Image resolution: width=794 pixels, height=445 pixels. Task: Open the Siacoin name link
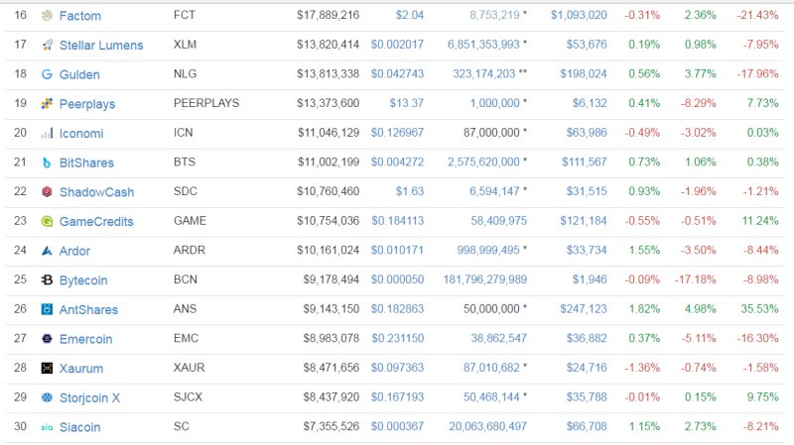tap(79, 427)
